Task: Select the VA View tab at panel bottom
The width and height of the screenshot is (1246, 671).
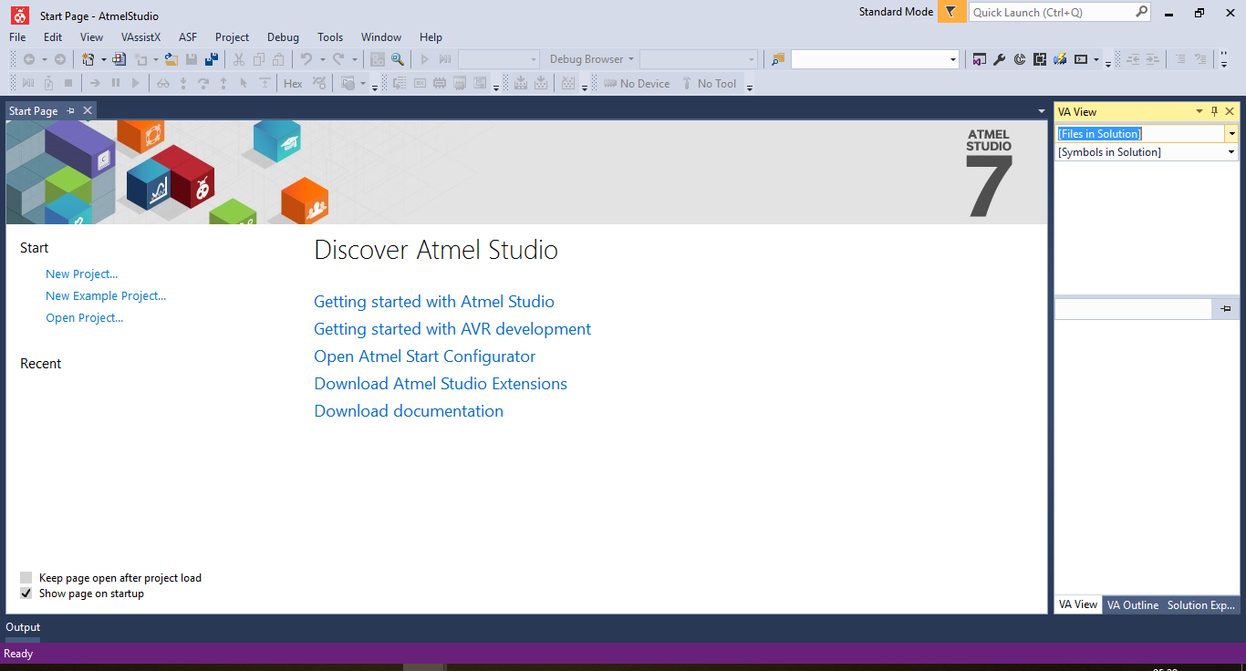Action: pyautogui.click(x=1078, y=604)
